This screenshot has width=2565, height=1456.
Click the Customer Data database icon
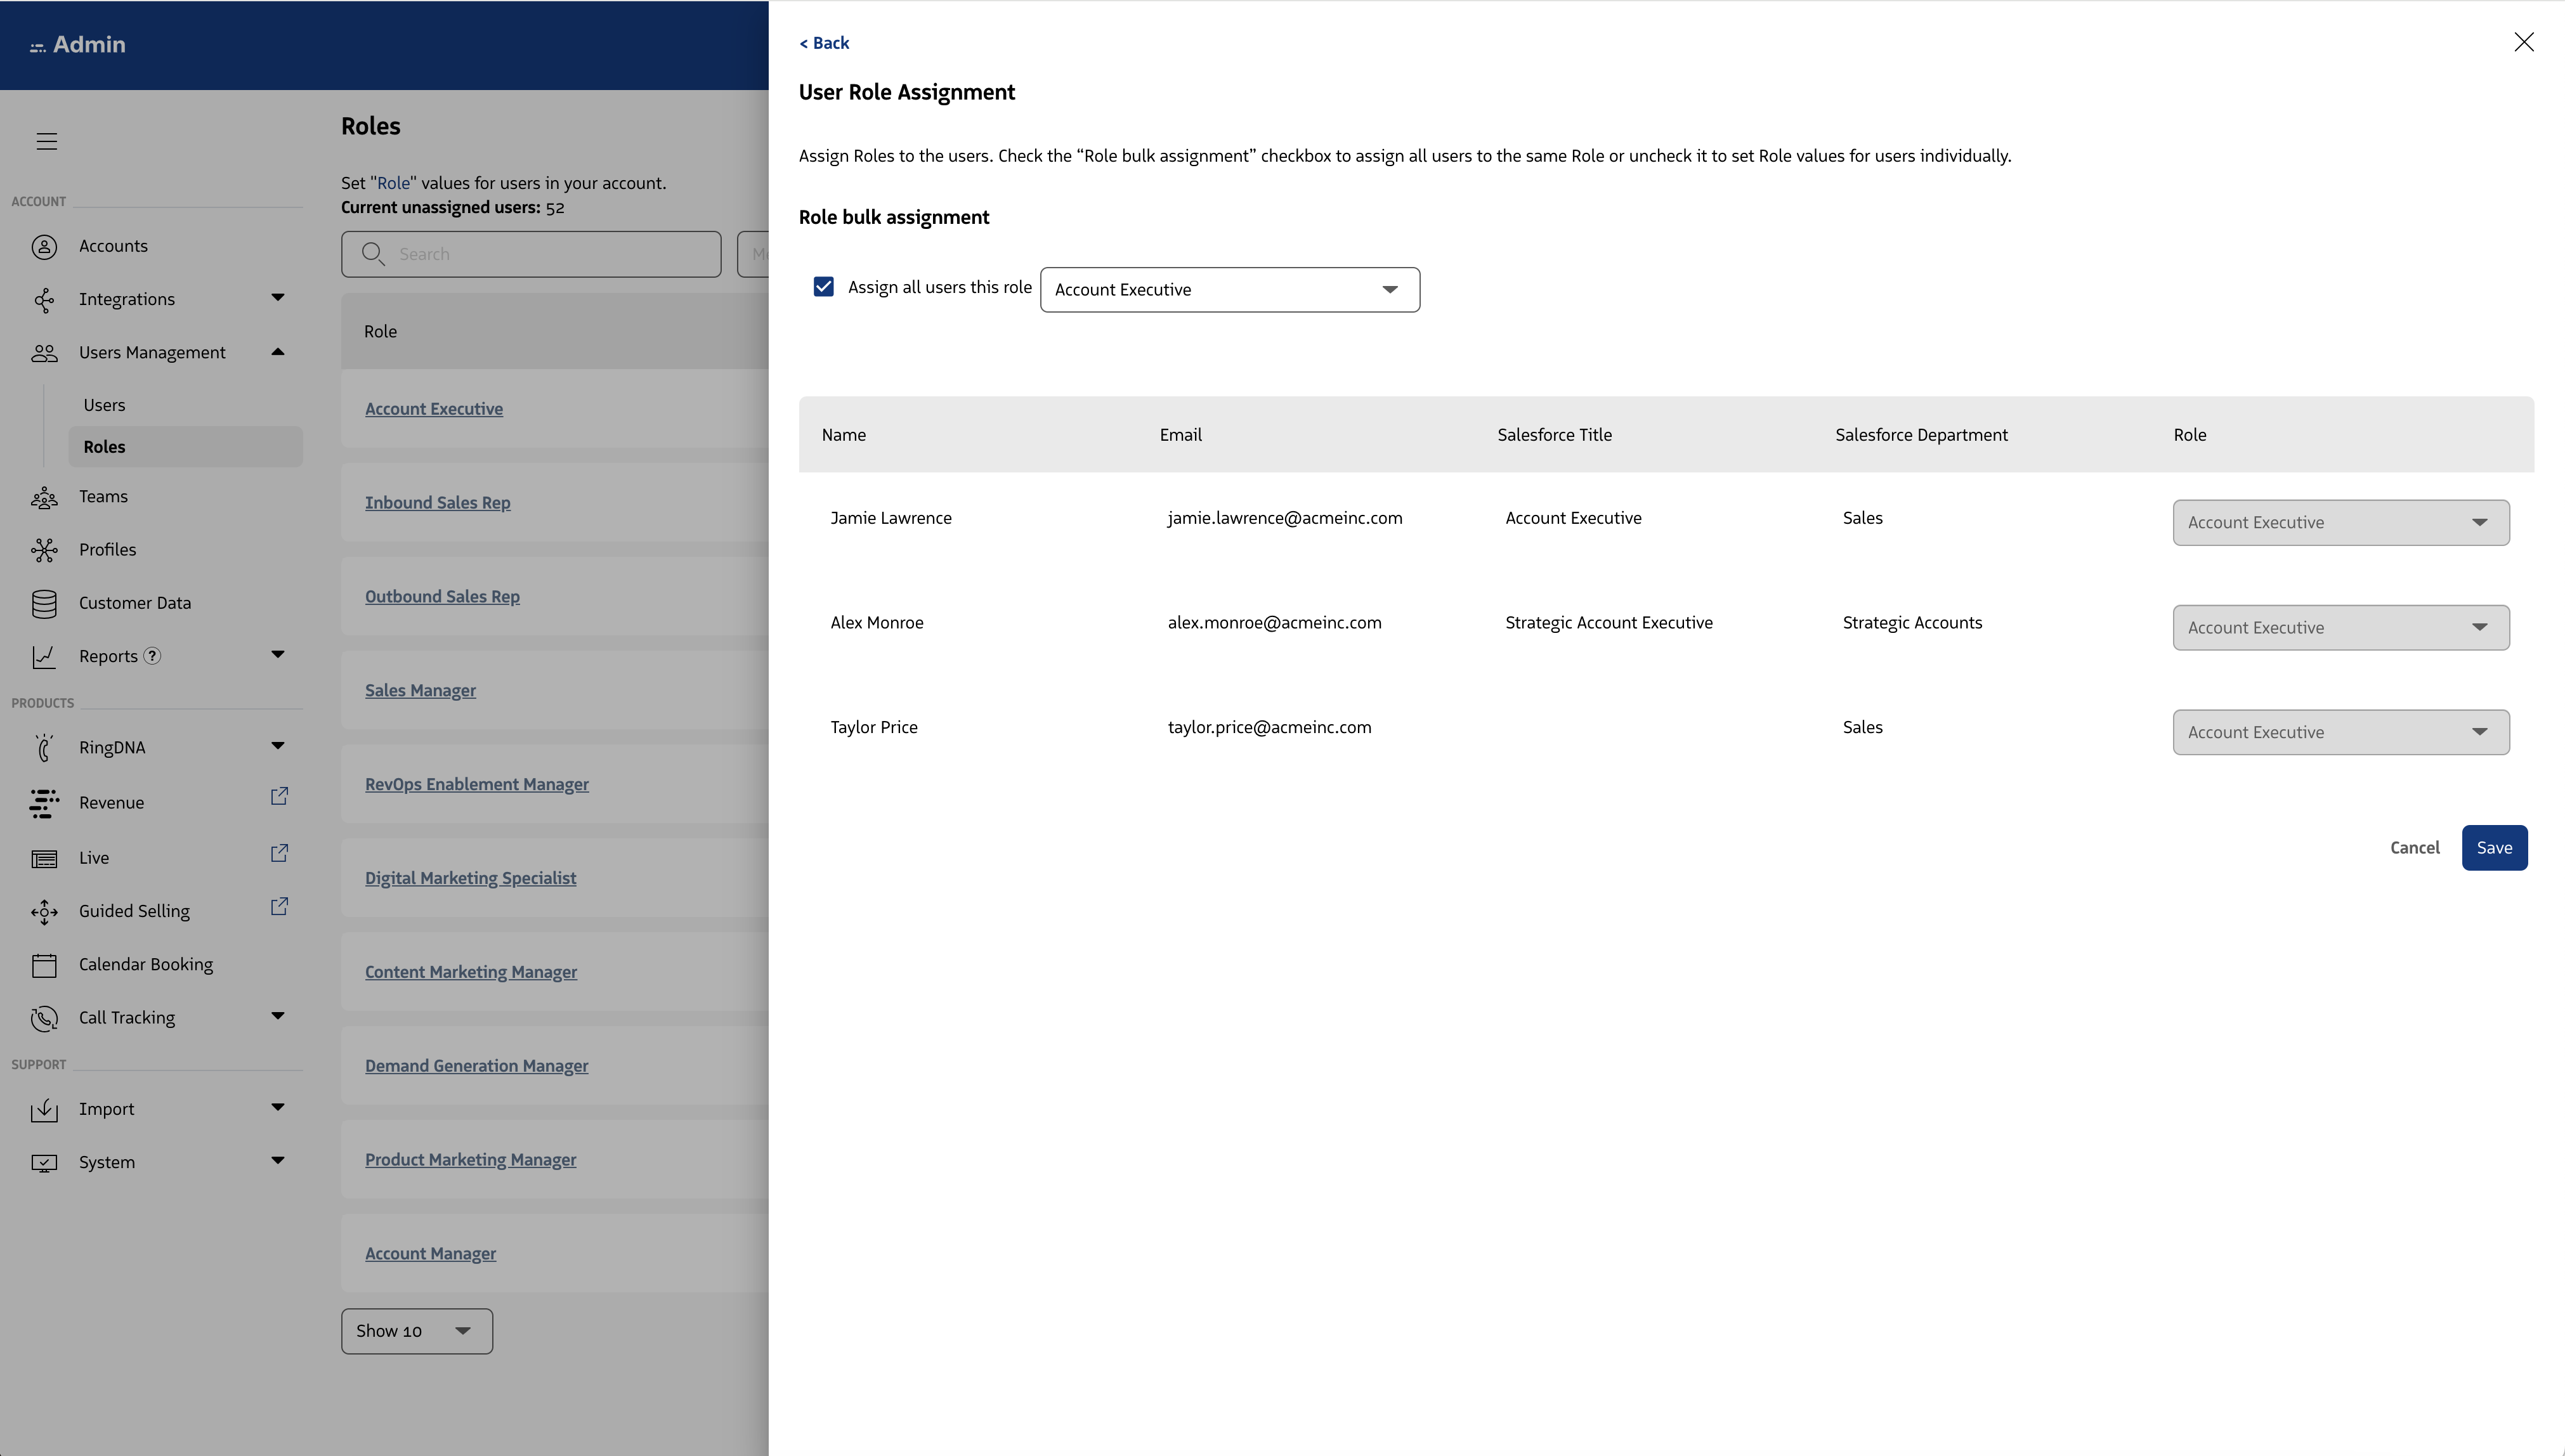pyautogui.click(x=44, y=603)
